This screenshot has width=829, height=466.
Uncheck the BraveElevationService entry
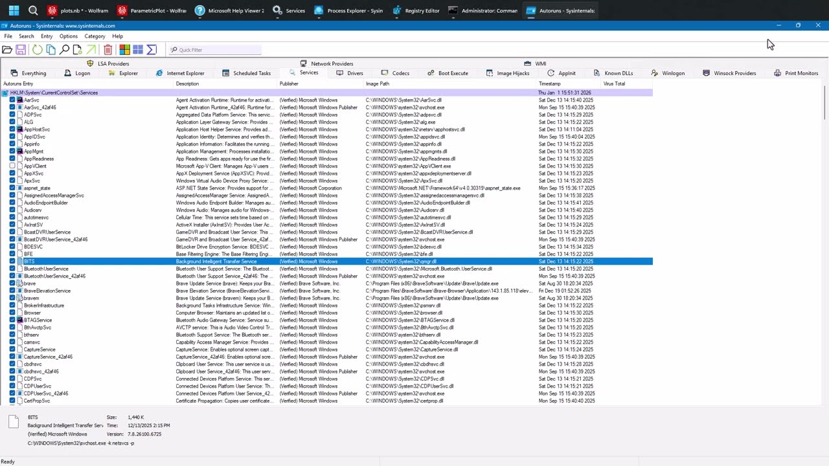12,291
